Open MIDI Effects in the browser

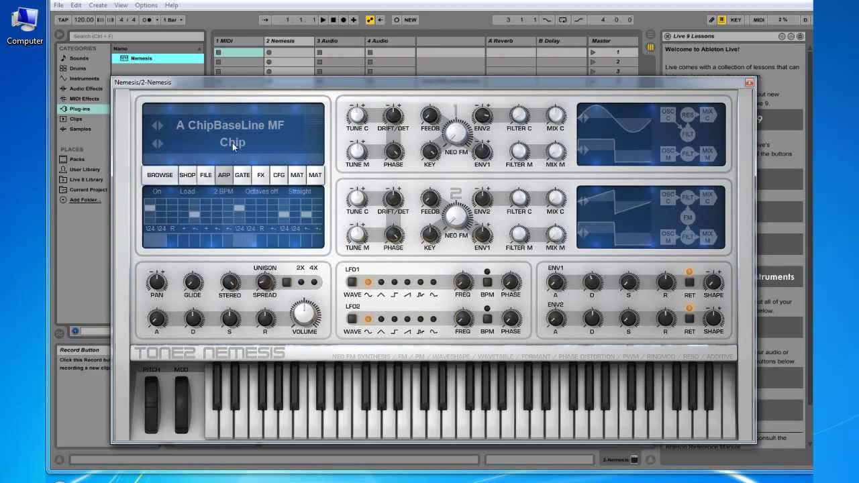tap(84, 99)
